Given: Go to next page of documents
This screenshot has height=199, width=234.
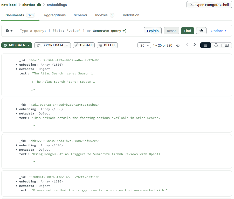Looking at the screenshot, I should coord(195,45).
